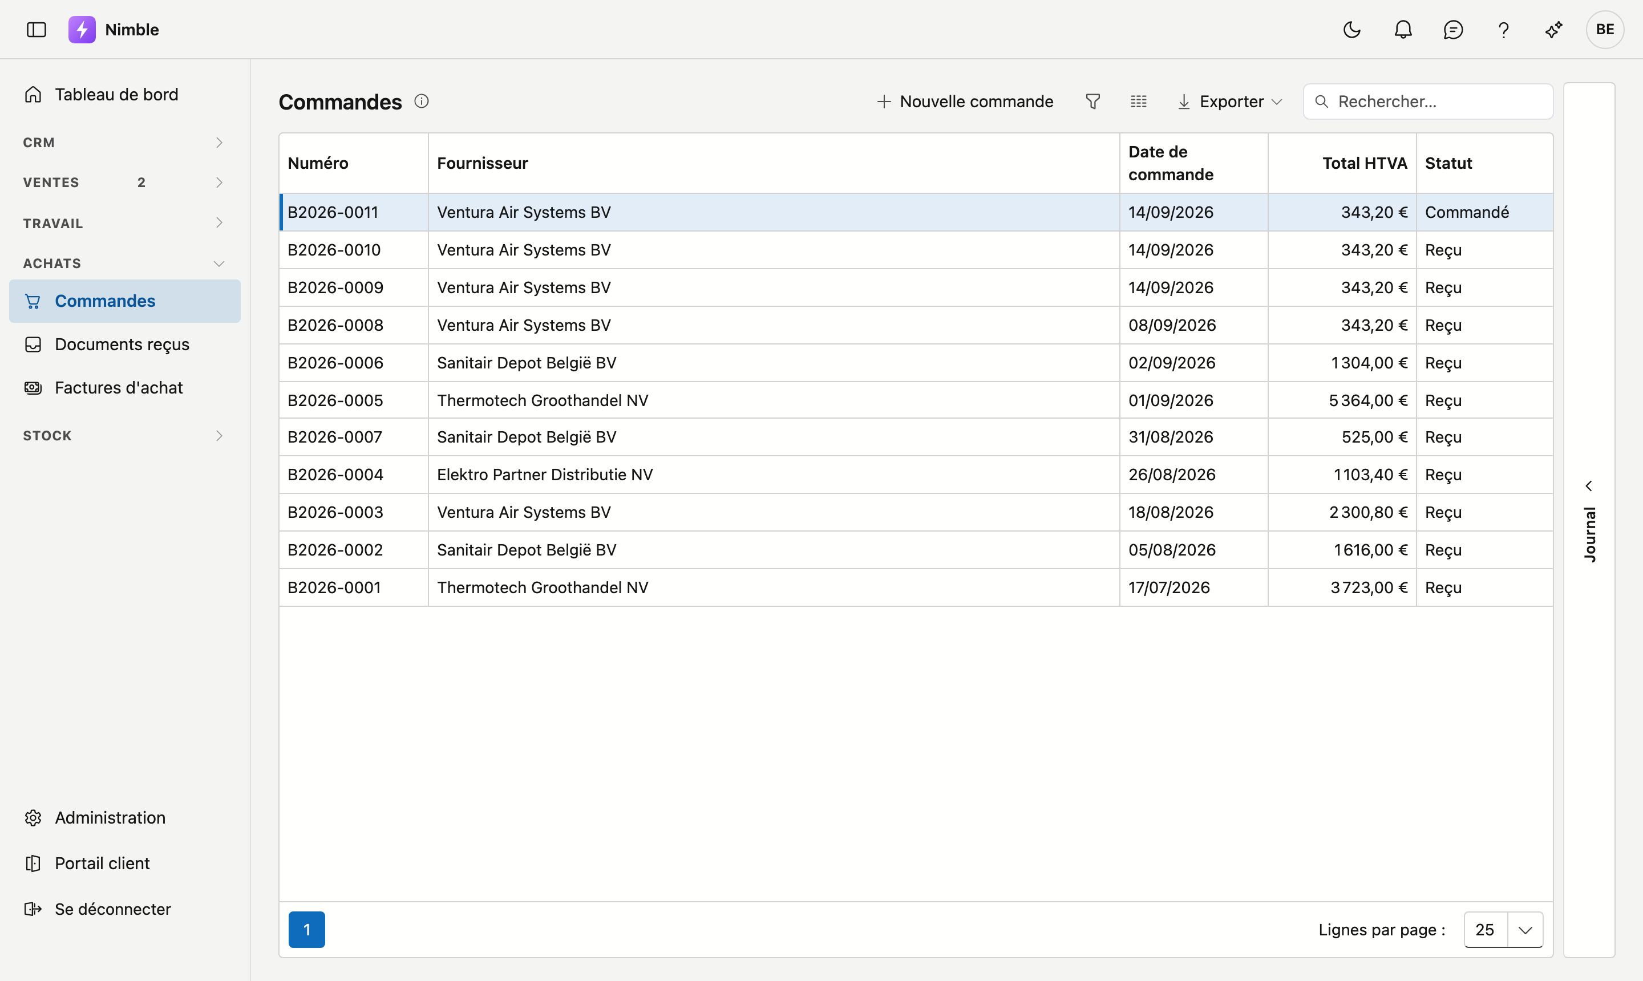Open the AI sparkles assistant icon
The width and height of the screenshot is (1643, 981).
pyautogui.click(x=1554, y=30)
